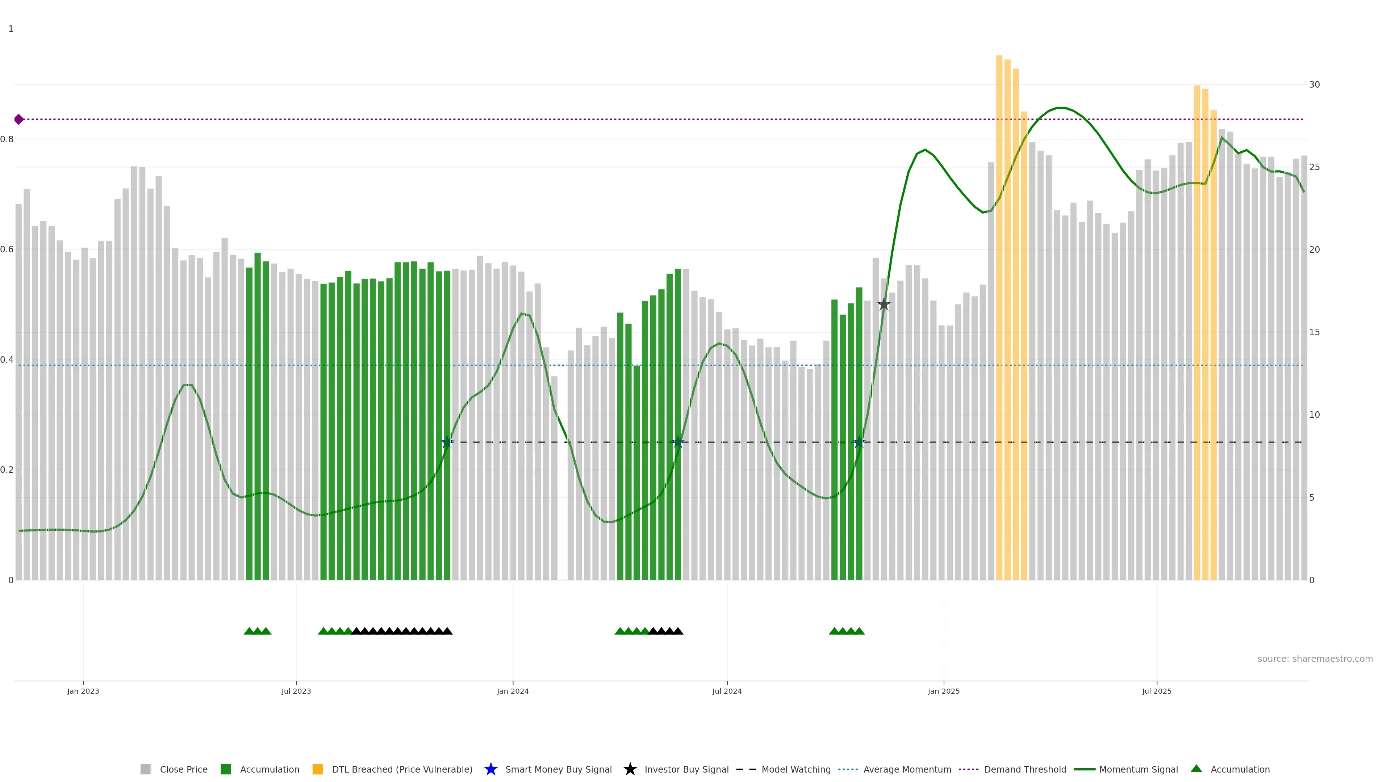Click the Jan 2023 x-axis label
Screen dimensions: 1391x782
click(x=83, y=691)
